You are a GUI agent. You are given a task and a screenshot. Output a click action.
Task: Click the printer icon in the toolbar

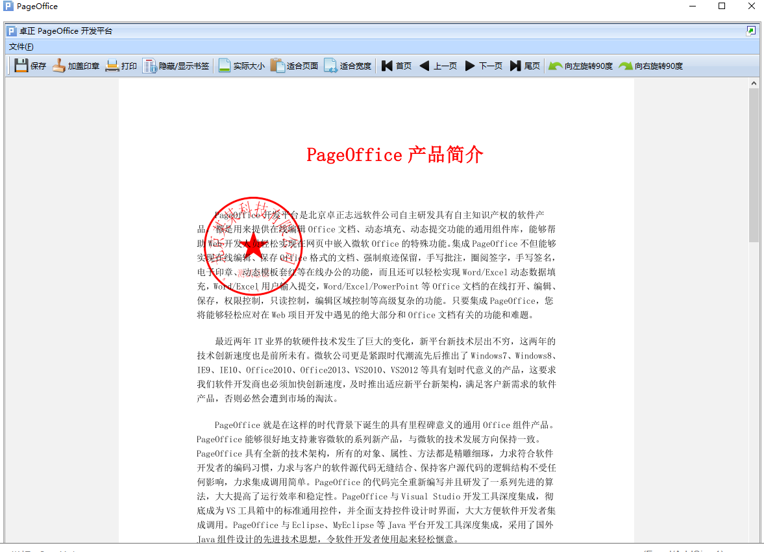click(x=112, y=66)
